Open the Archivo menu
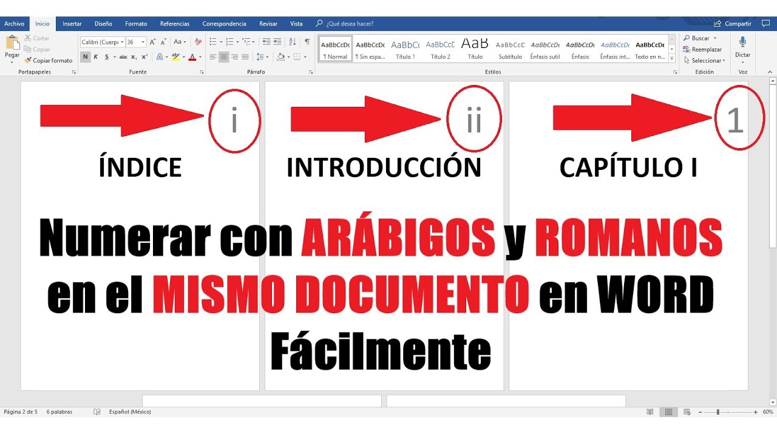 pyautogui.click(x=14, y=24)
